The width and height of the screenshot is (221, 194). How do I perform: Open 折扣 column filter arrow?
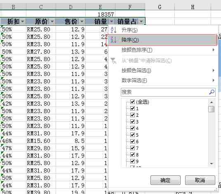tap(22, 21)
